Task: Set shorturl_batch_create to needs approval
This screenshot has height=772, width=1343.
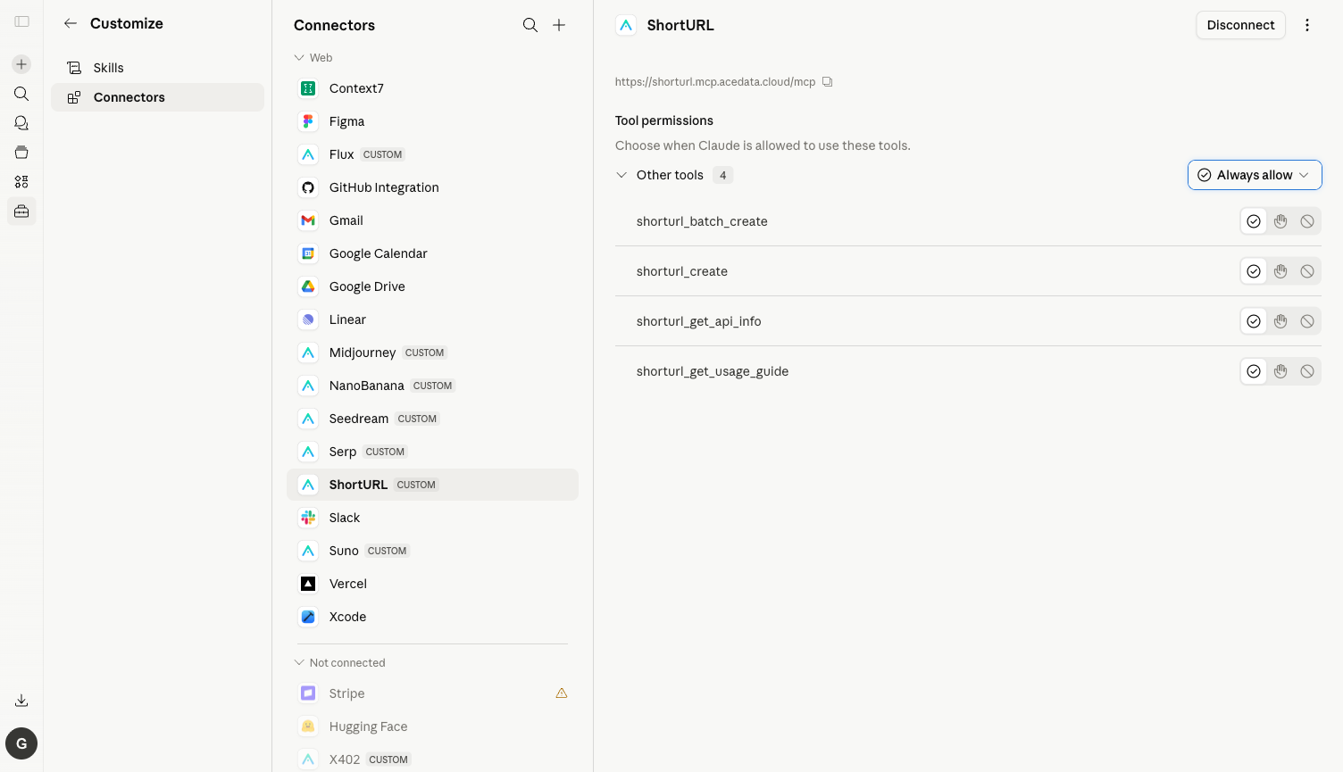Action: point(1280,221)
